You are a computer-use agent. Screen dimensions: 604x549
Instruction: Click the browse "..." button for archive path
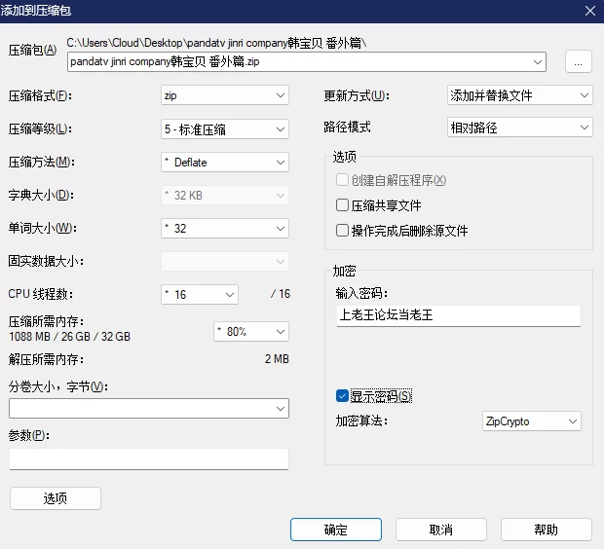[579, 61]
